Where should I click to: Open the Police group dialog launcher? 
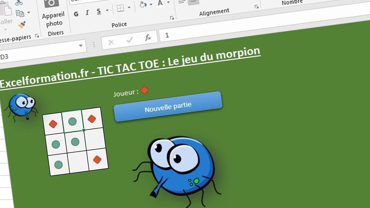[172, 18]
